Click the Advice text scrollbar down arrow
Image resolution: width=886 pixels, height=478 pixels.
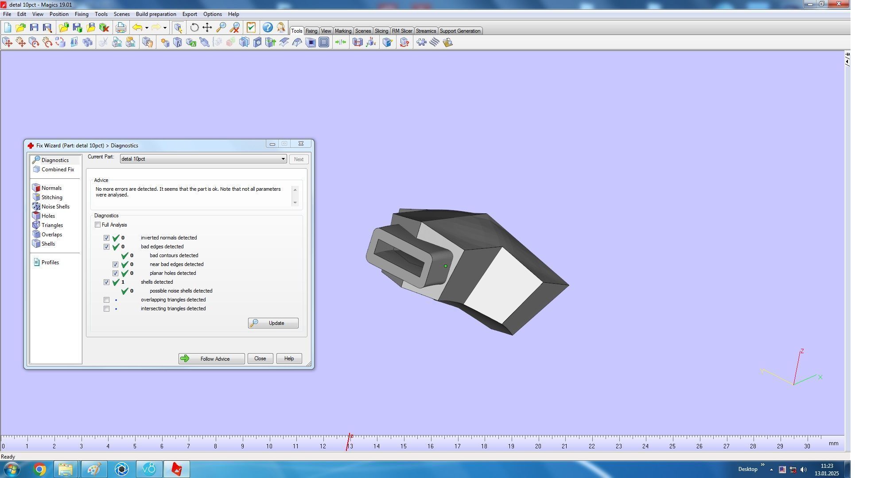295,203
